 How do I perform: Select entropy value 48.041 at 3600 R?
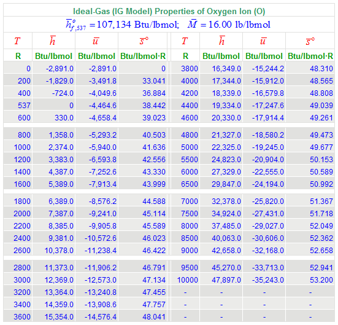154,317
